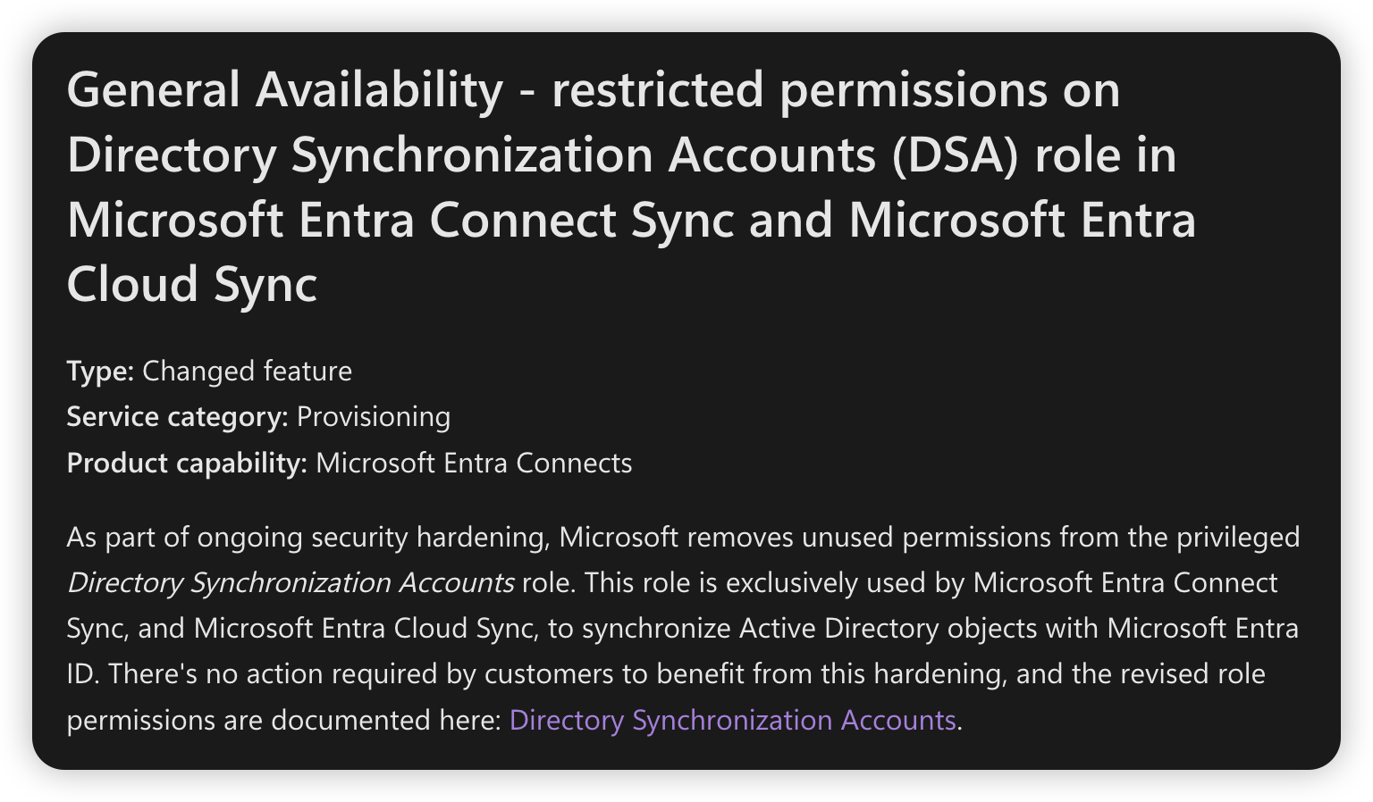Click the 'General Availability' words in the heading
This screenshot has width=1373, height=802.
pos(285,91)
